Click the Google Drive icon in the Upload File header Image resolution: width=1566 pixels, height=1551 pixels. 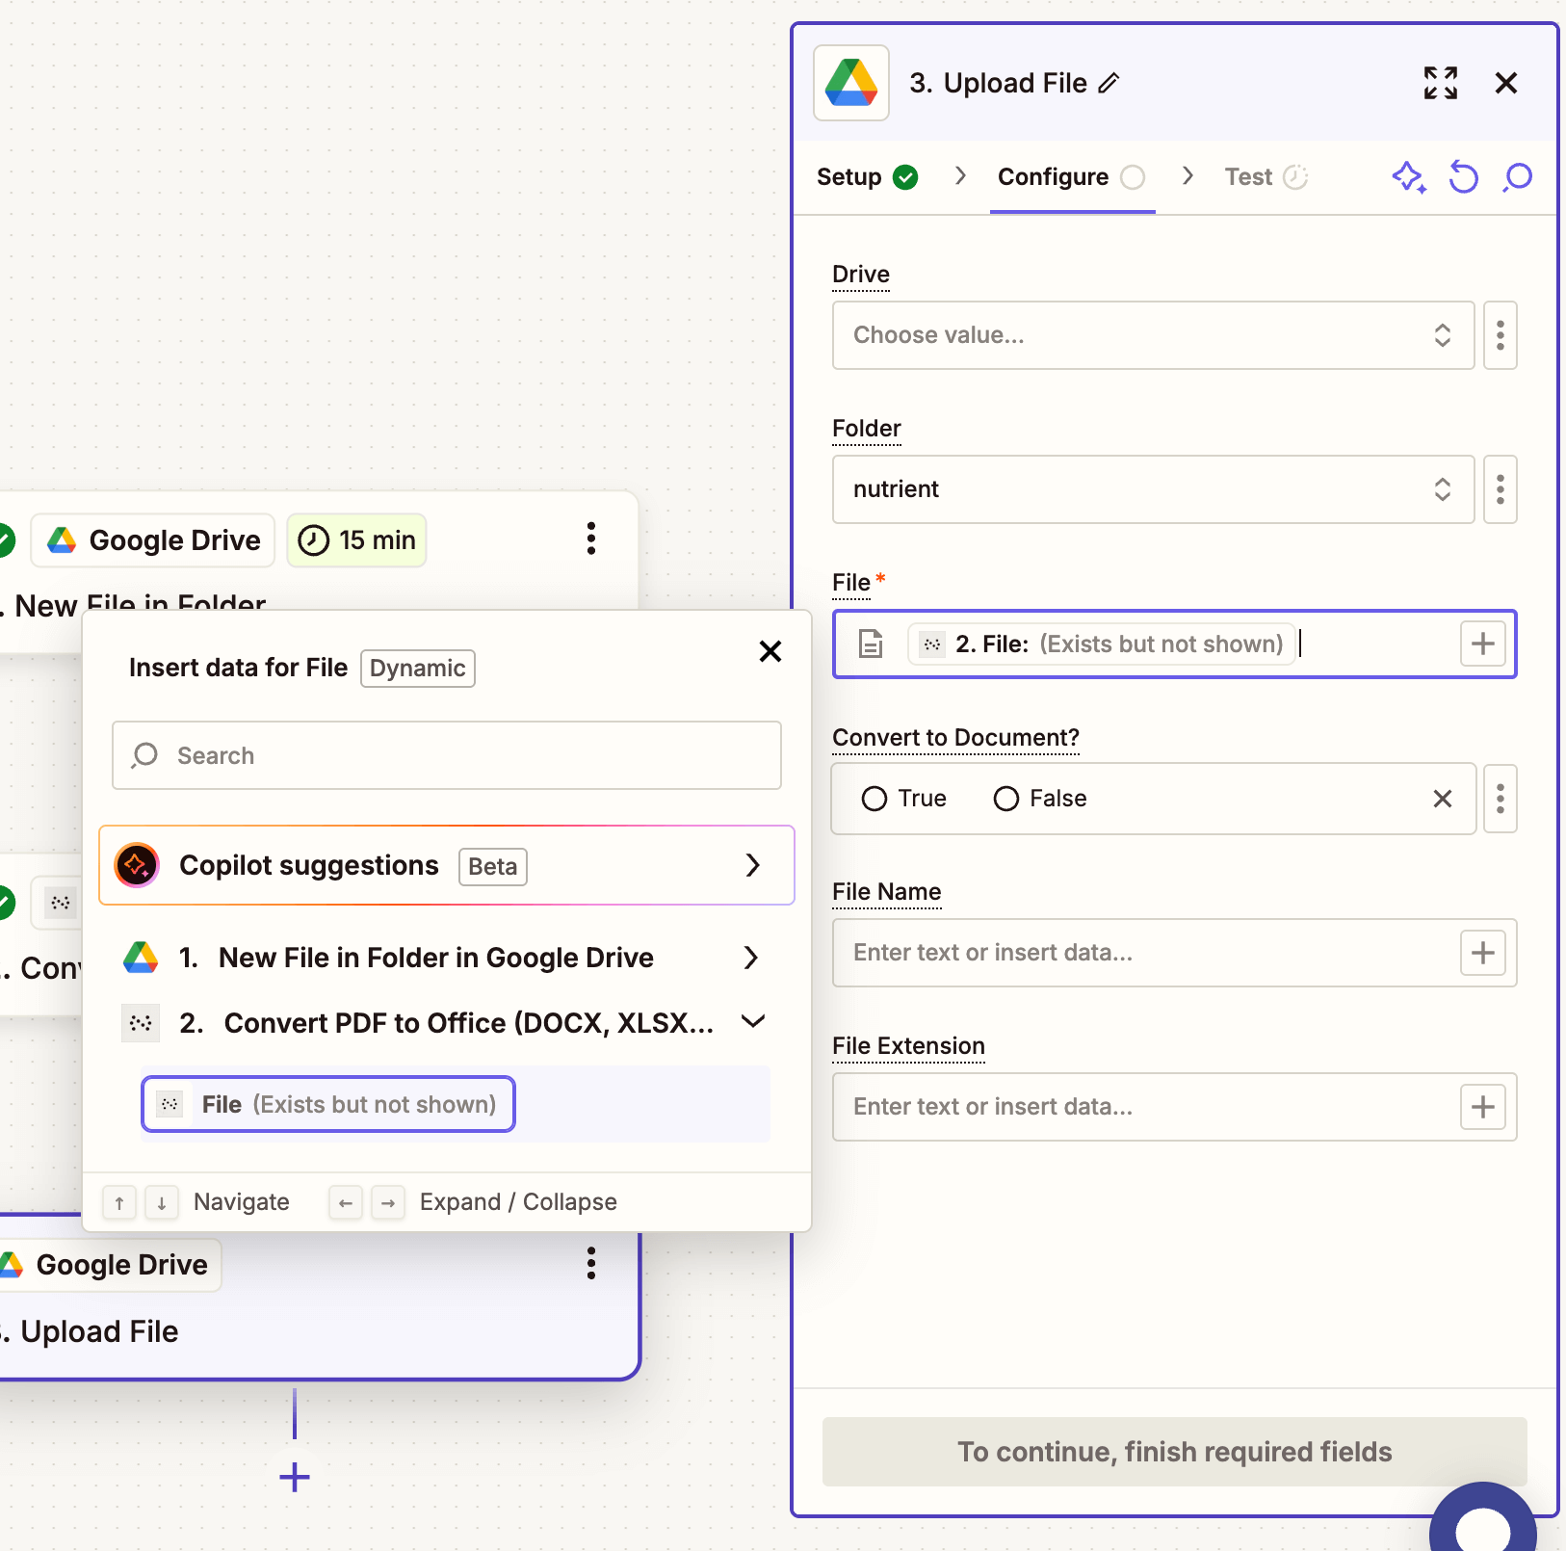click(851, 83)
